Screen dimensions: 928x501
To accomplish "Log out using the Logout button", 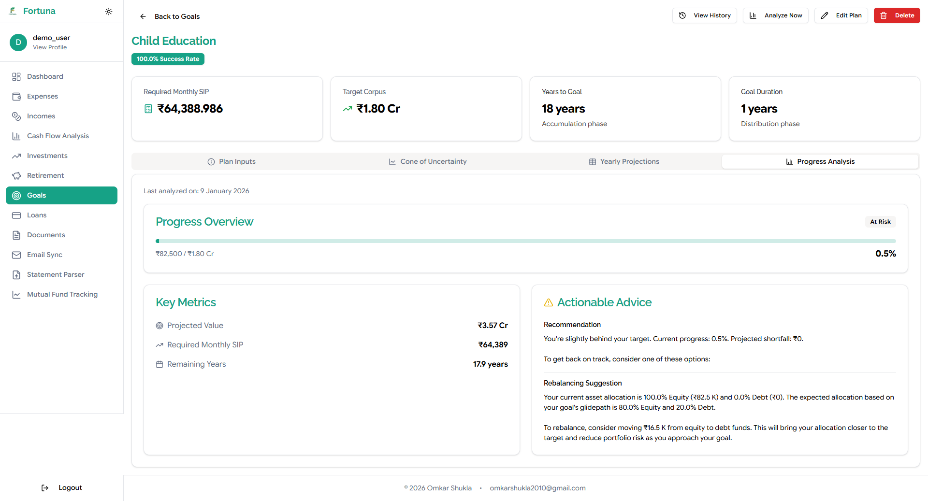I will click(x=62, y=488).
